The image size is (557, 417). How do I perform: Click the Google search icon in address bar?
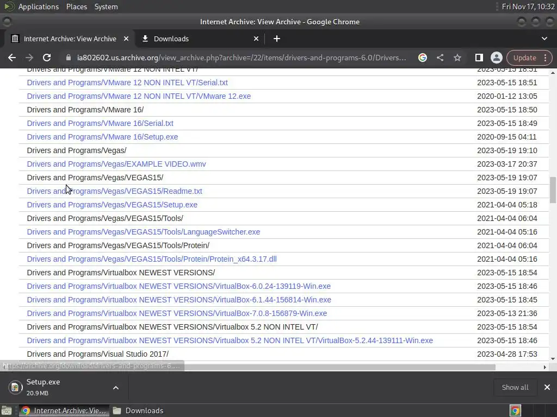[x=422, y=58]
